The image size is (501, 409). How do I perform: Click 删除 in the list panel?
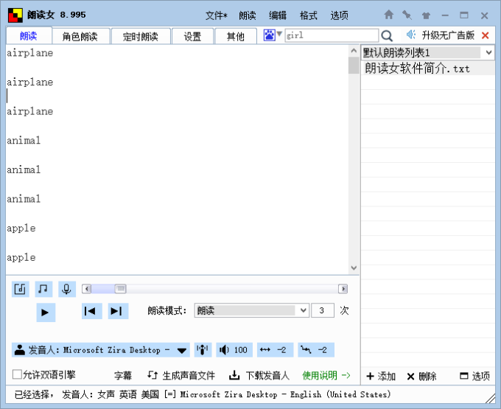421,376
